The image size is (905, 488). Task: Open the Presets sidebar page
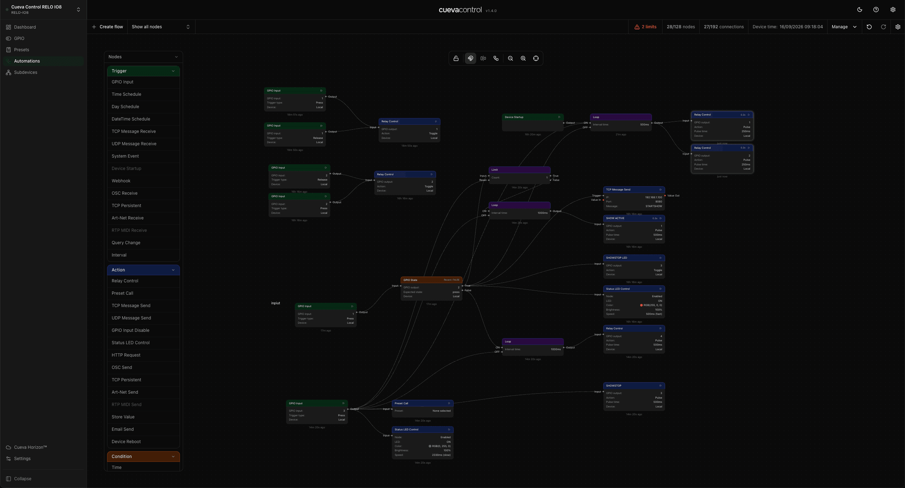pos(43,50)
